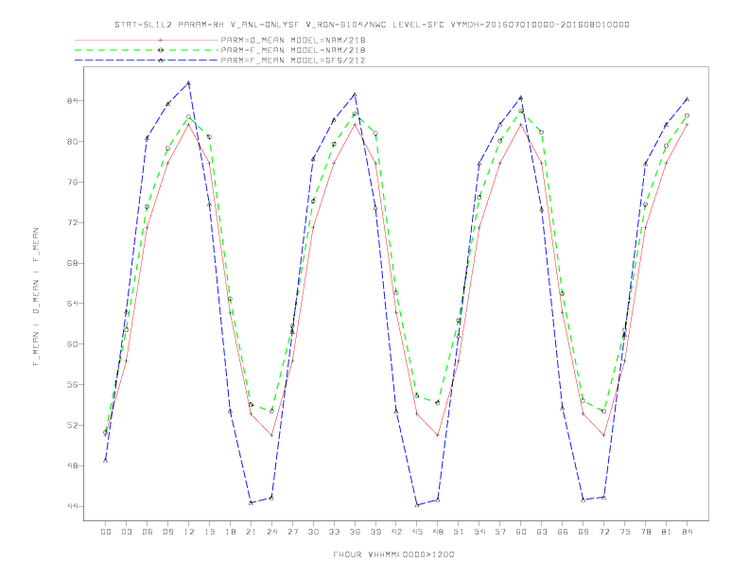
Task: Click y-axis tick value 48
Action: point(74,465)
